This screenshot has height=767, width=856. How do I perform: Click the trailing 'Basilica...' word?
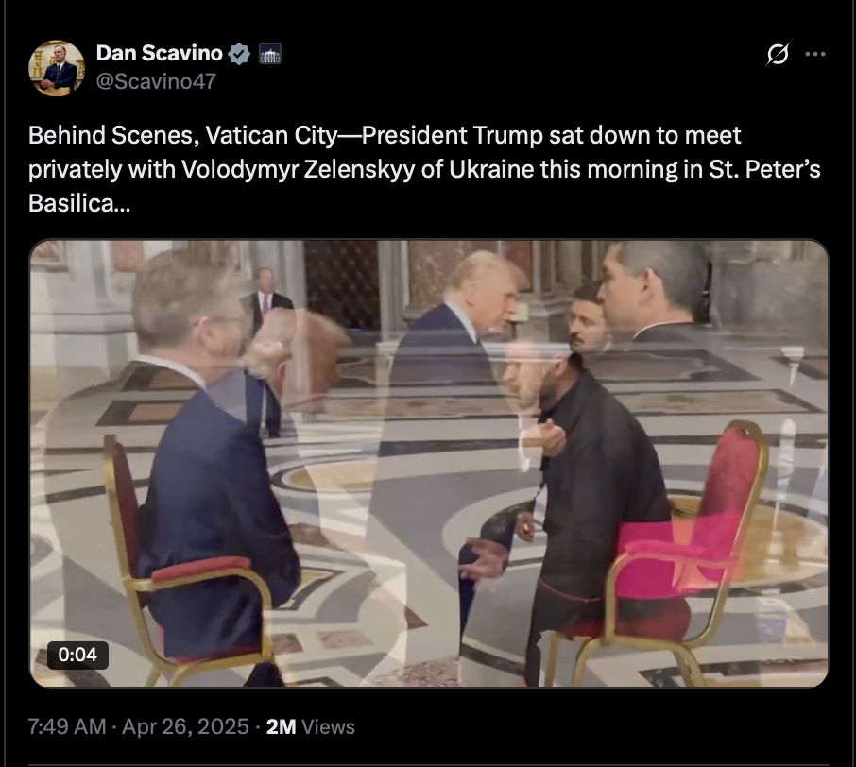[79, 204]
